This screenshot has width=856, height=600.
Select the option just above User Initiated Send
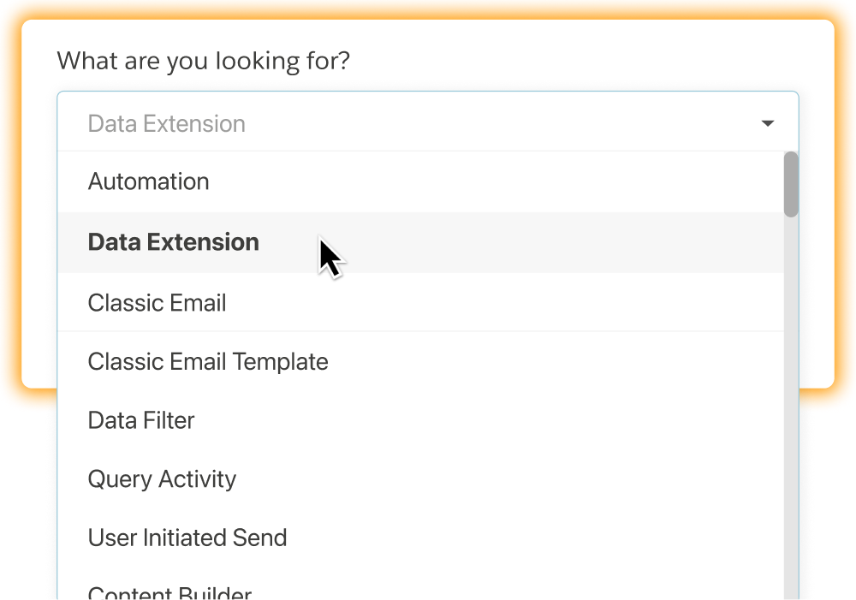pyautogui.click(x=162, y=478)
